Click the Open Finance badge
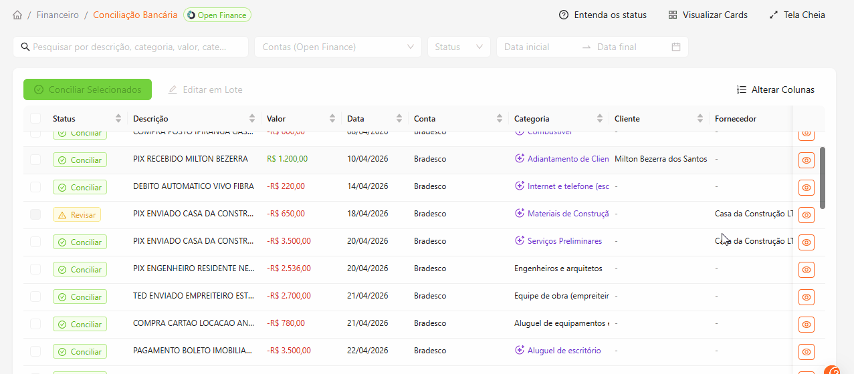 click(x=217, y=15)
